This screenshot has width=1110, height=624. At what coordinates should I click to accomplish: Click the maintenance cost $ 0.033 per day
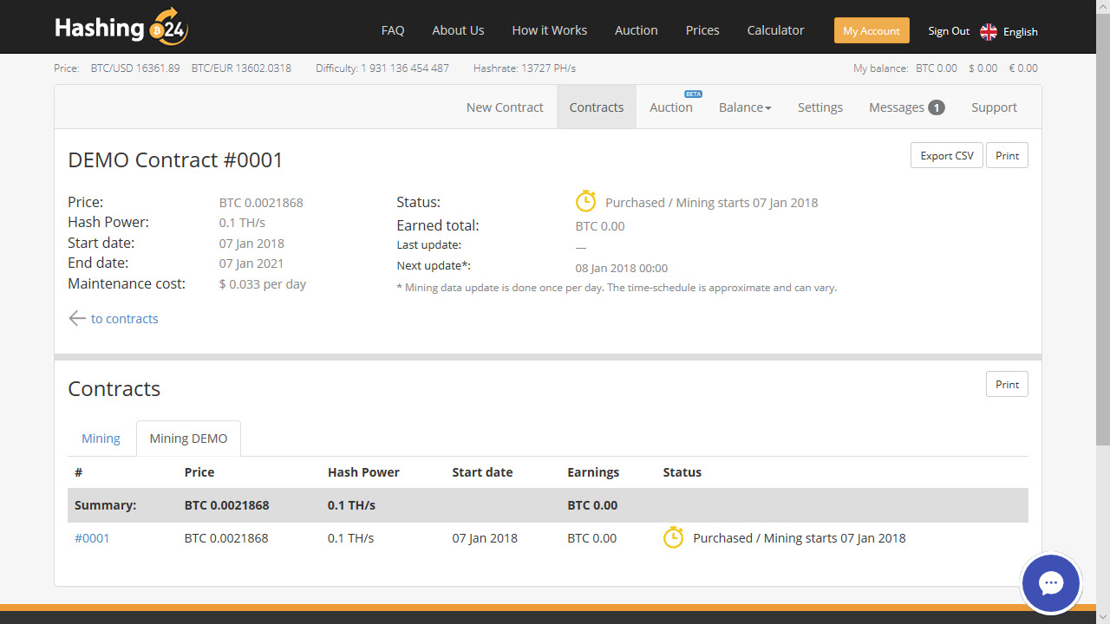coord(263,284)
